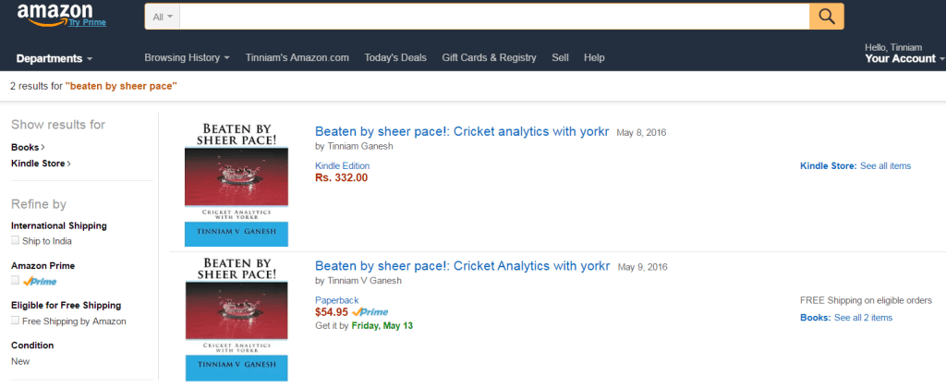Click into the search text field

tap(494, 17)
